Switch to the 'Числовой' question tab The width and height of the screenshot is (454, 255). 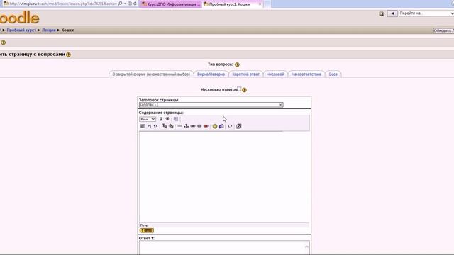tap(275, 74)
